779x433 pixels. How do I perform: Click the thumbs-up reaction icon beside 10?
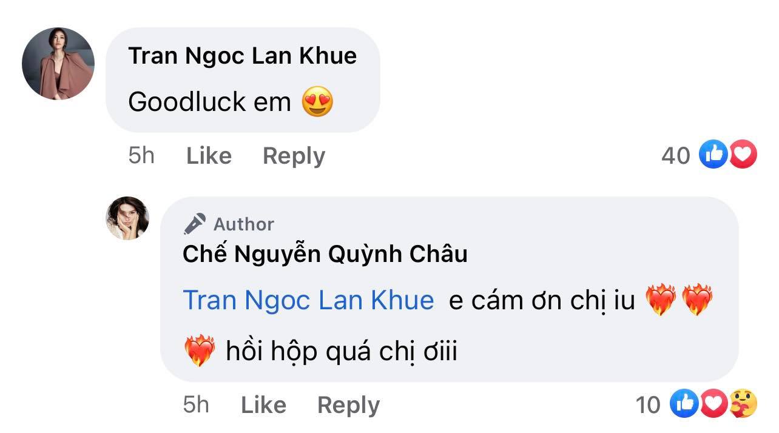tap(684, 403)
